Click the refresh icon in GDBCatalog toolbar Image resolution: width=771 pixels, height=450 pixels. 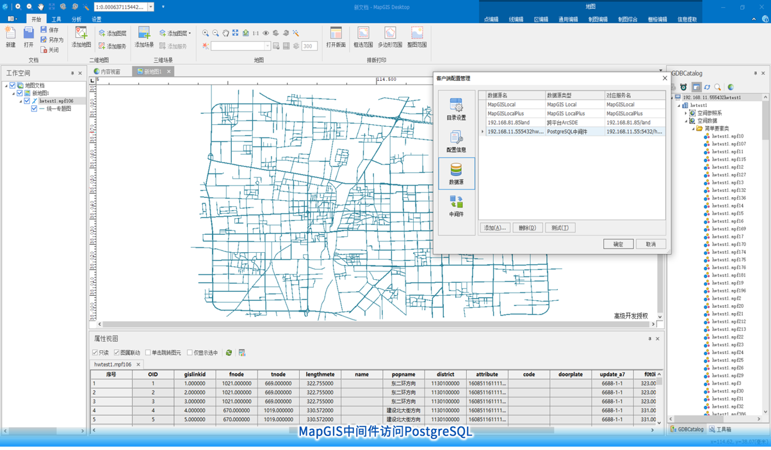pyautogui.click(x=707, y=87)
